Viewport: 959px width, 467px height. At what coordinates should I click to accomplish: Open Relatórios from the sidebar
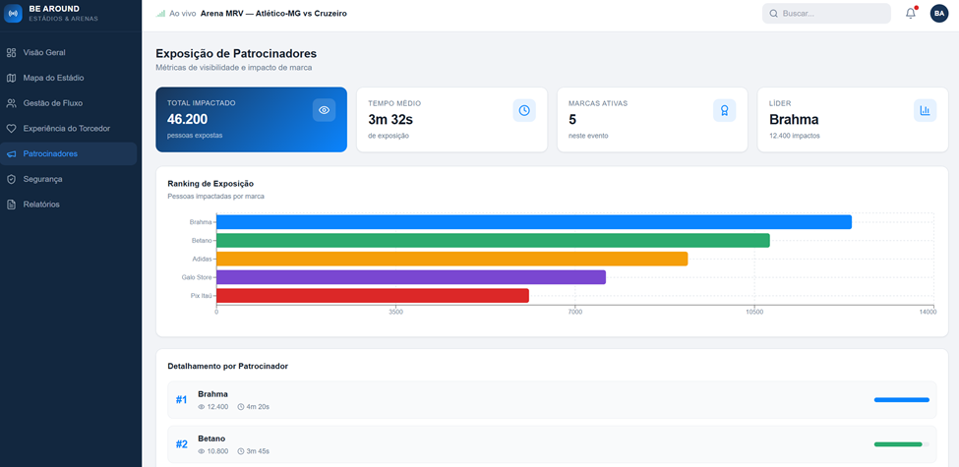pyautogui.click(x=69, y=204)
